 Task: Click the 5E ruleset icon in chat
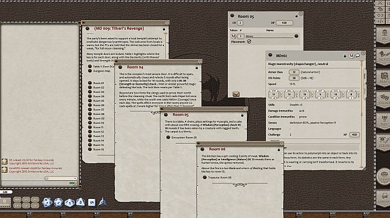4,161
